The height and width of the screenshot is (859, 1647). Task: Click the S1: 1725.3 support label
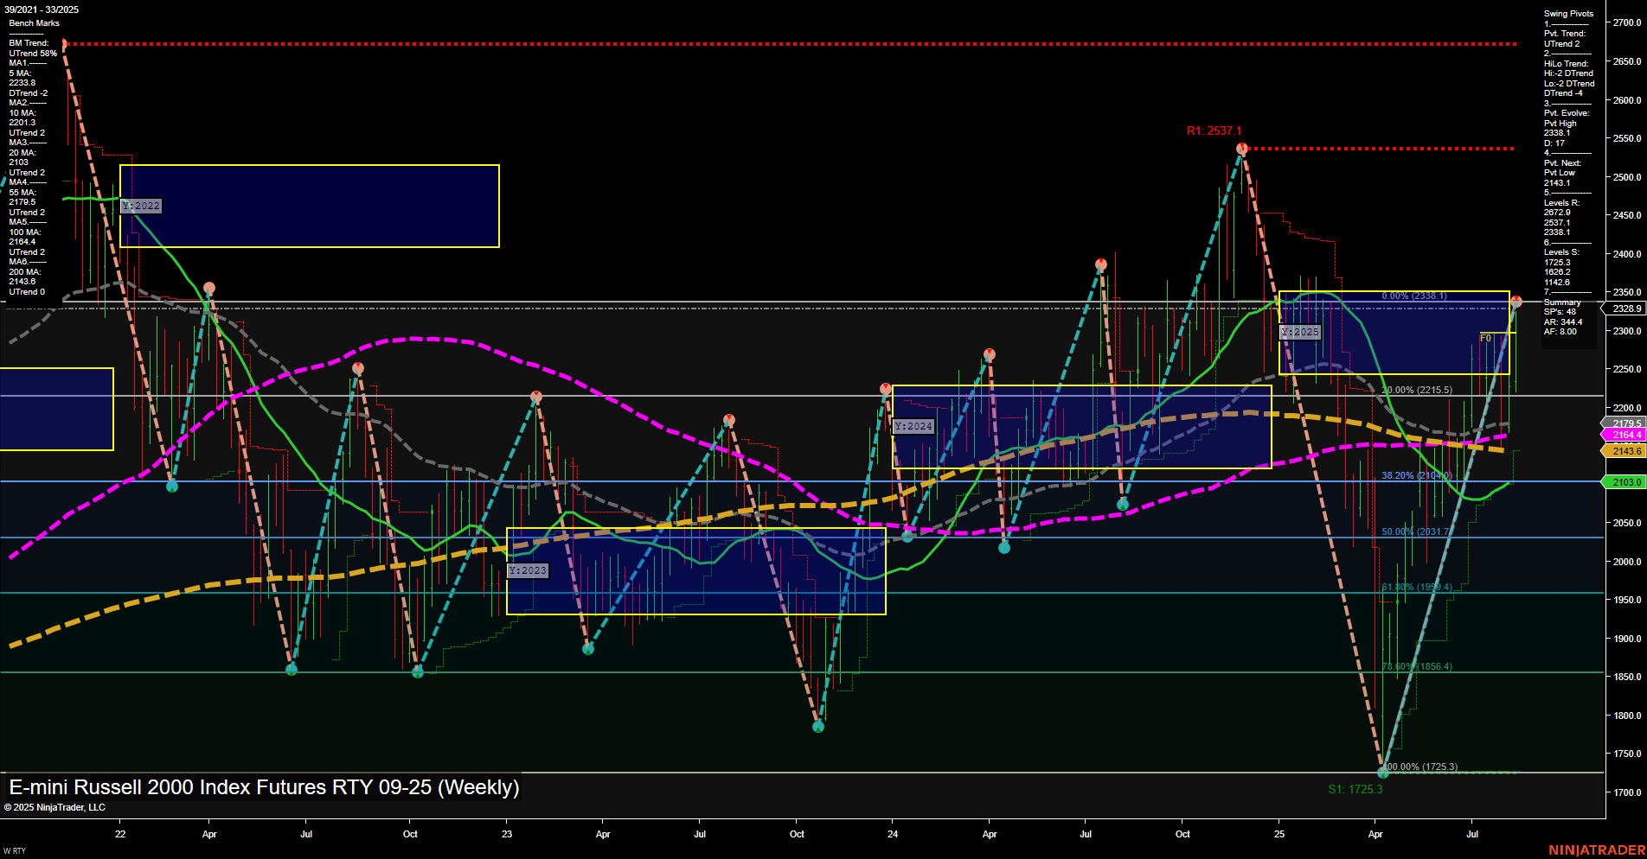click(1355, 789)
